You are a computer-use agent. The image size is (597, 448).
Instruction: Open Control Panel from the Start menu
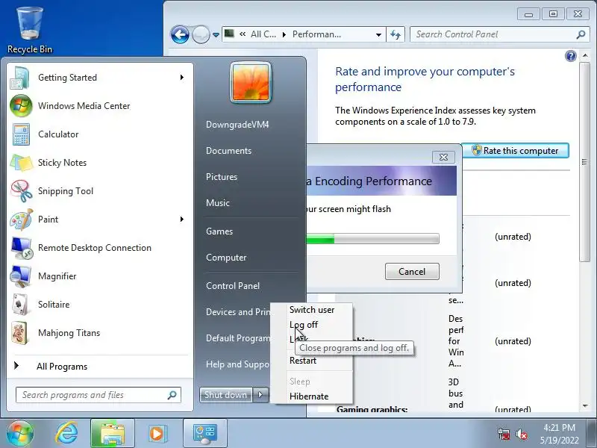233,286
